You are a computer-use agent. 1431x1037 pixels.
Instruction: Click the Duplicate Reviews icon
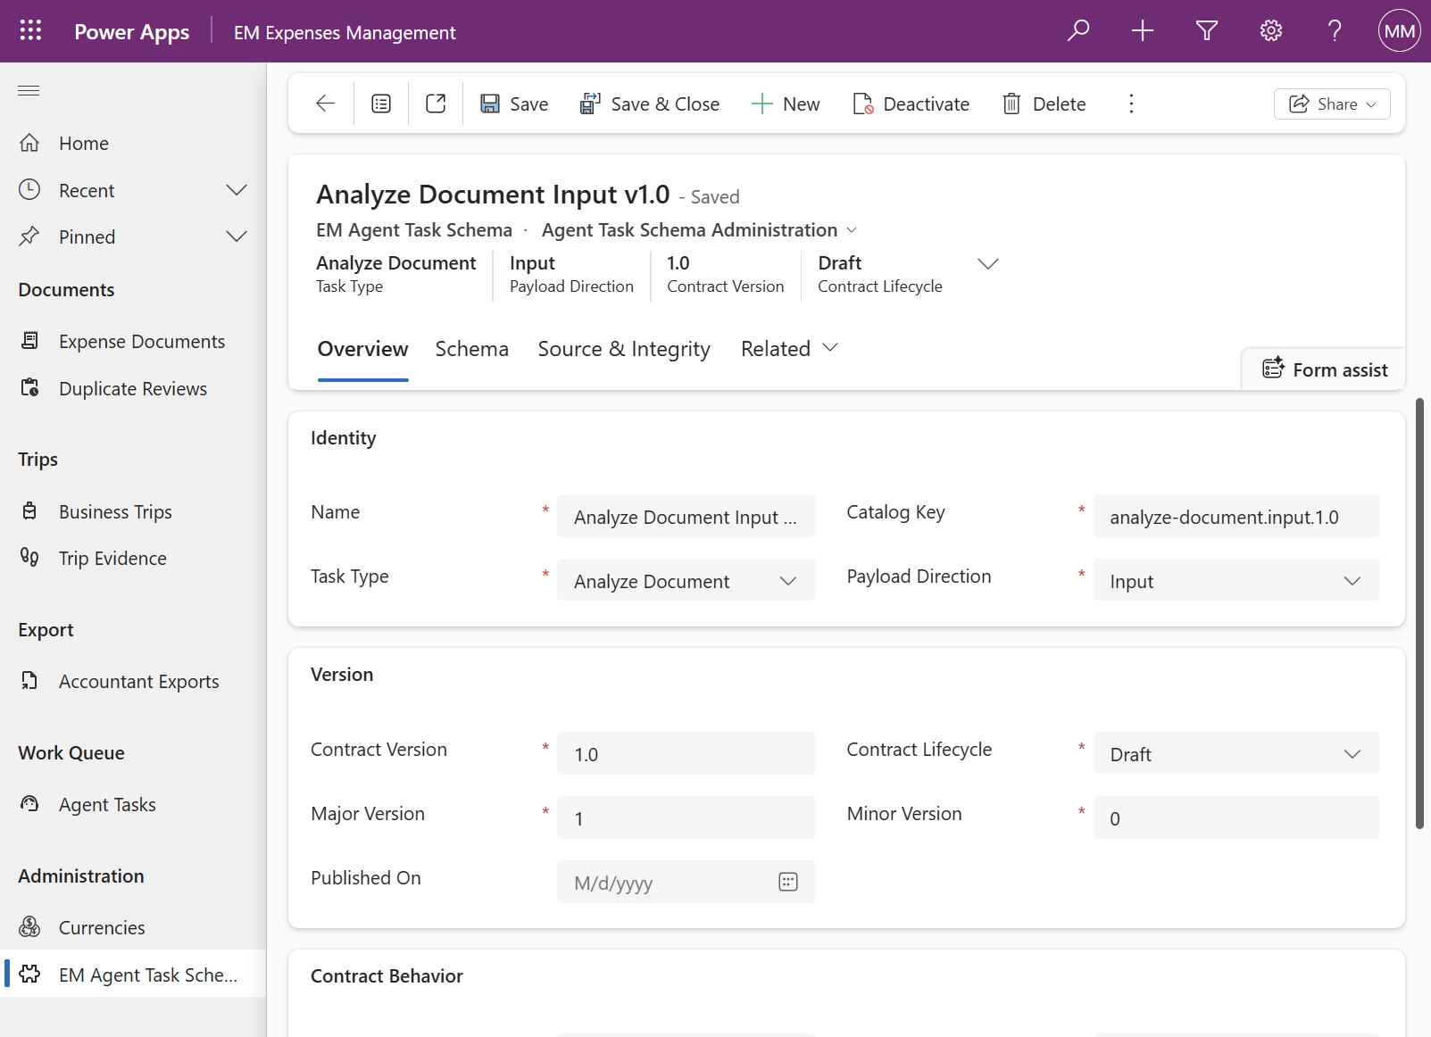coord(29,388)
